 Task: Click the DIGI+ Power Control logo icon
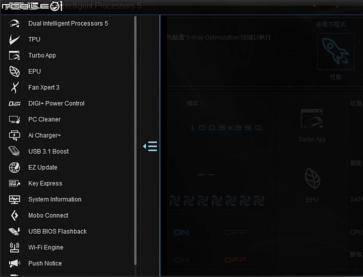tap(14, 104)
